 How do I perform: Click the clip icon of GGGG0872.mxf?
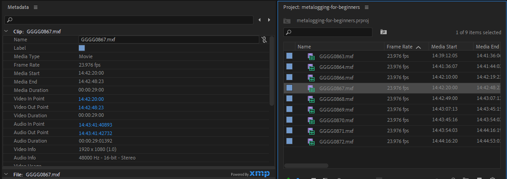click(x=311, y=142)
